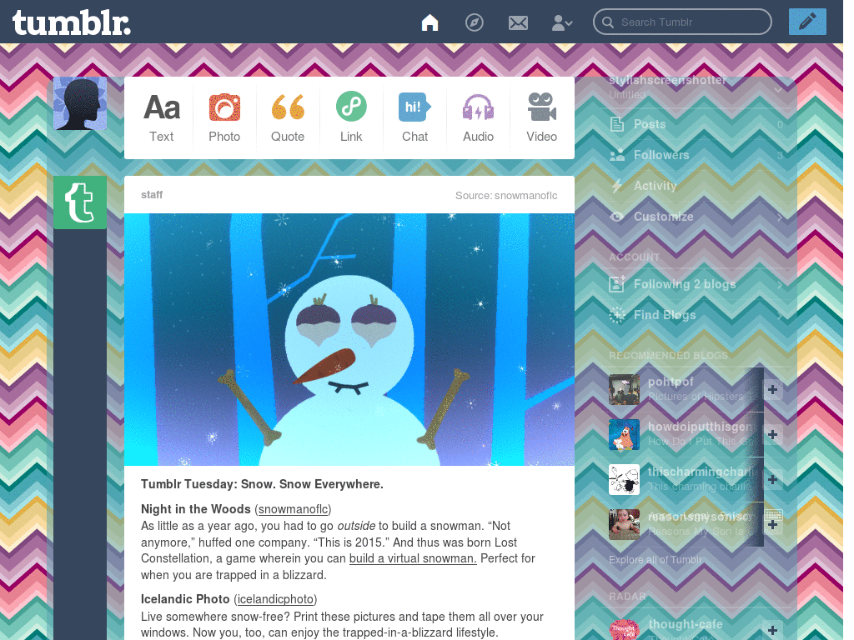
Task: Follow howdoiputthisgently with the plus button
Action: pos(772,434)
